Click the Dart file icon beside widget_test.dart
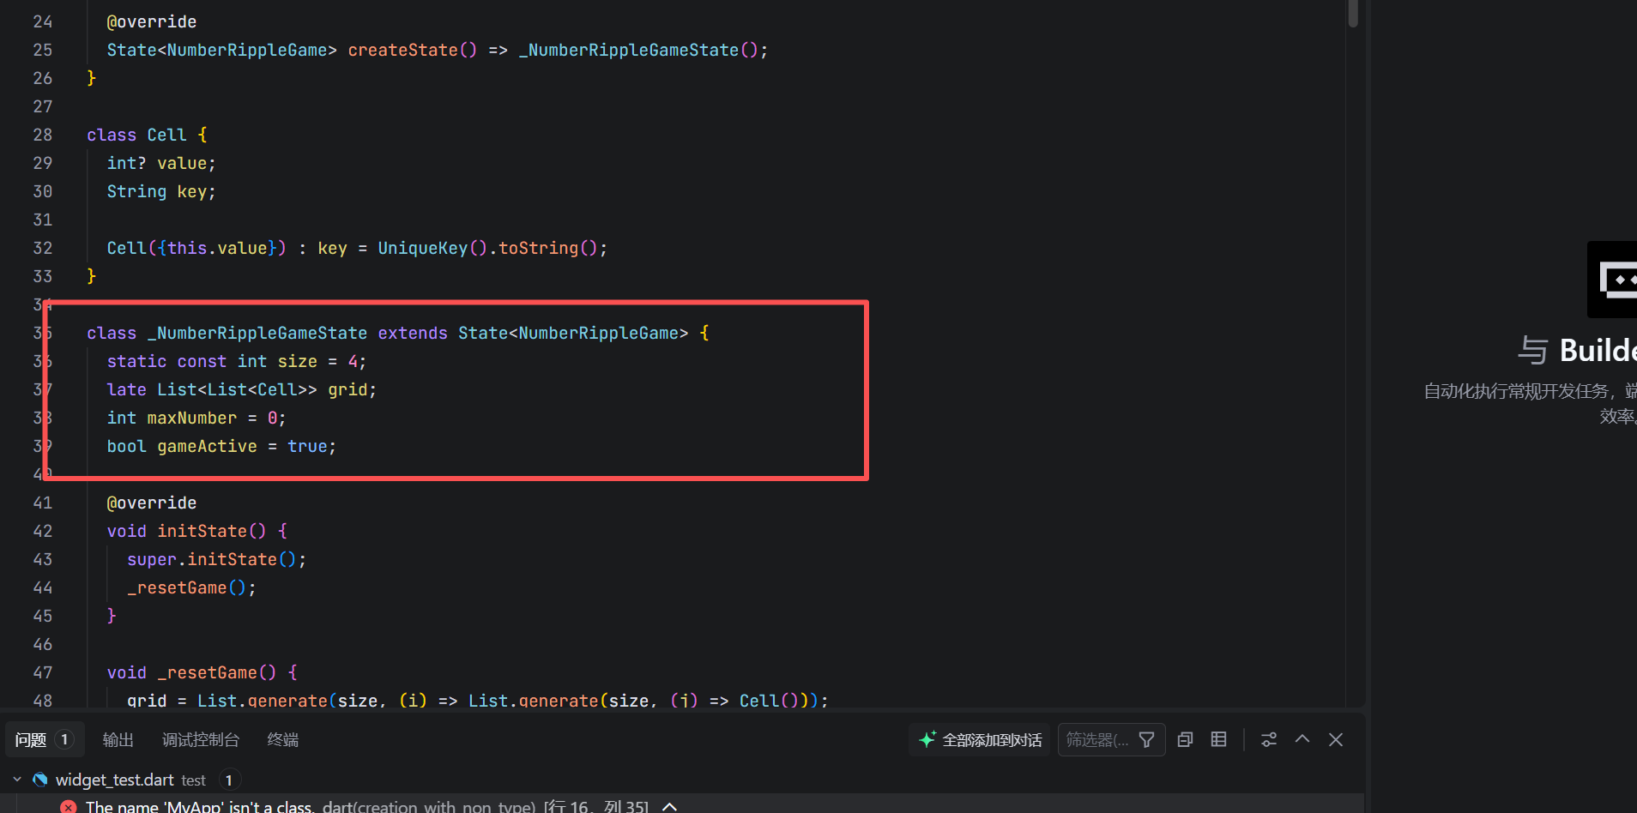 pyautogui.click(x=39, y=780)
